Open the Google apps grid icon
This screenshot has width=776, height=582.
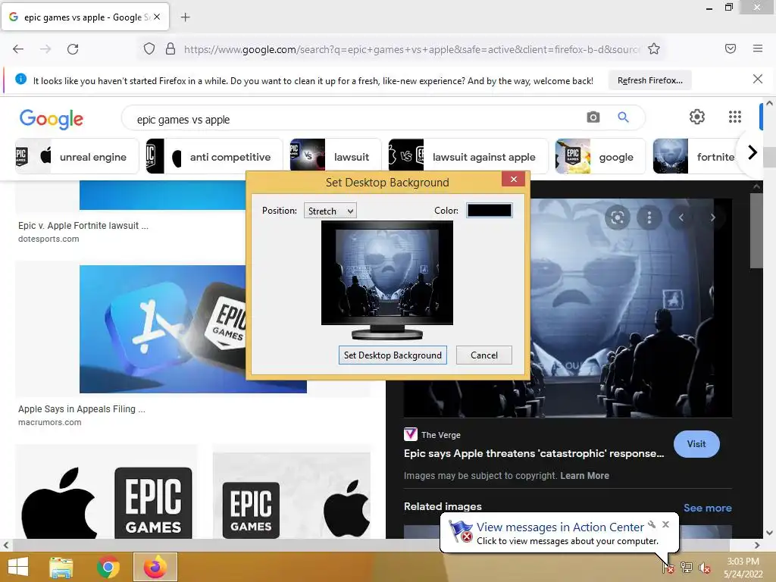pos(735,117)
